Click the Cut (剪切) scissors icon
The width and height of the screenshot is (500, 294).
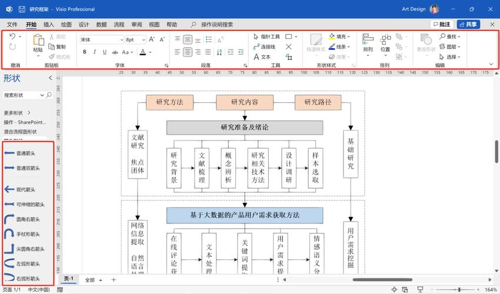[x=52, y=36]
